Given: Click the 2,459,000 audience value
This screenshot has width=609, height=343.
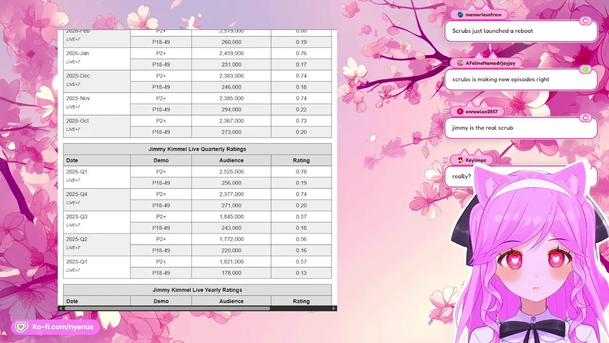Looking at the screenshot, I should point(231,53).
